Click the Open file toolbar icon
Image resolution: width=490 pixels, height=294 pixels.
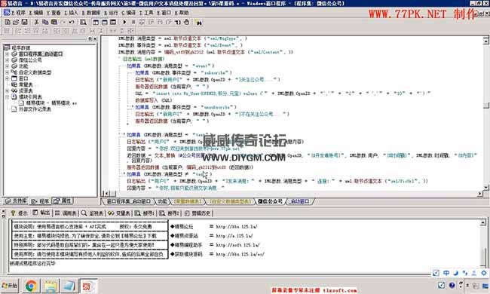(x=16, y=22)
